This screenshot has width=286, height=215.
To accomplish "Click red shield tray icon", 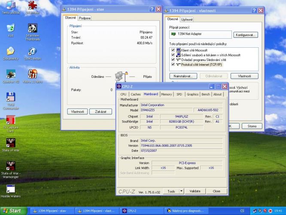I will coord(265,211).
